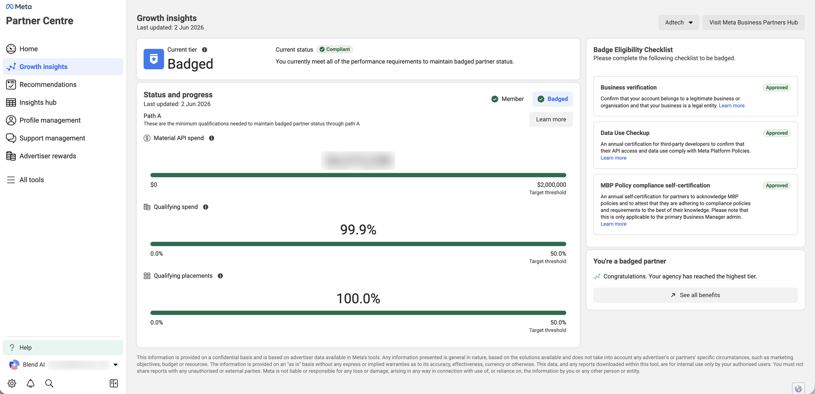Viewport: 815px width, 394px height.
Task: Open Recommendations menu item
Action: pyautogui.click(x=63, y=85)
